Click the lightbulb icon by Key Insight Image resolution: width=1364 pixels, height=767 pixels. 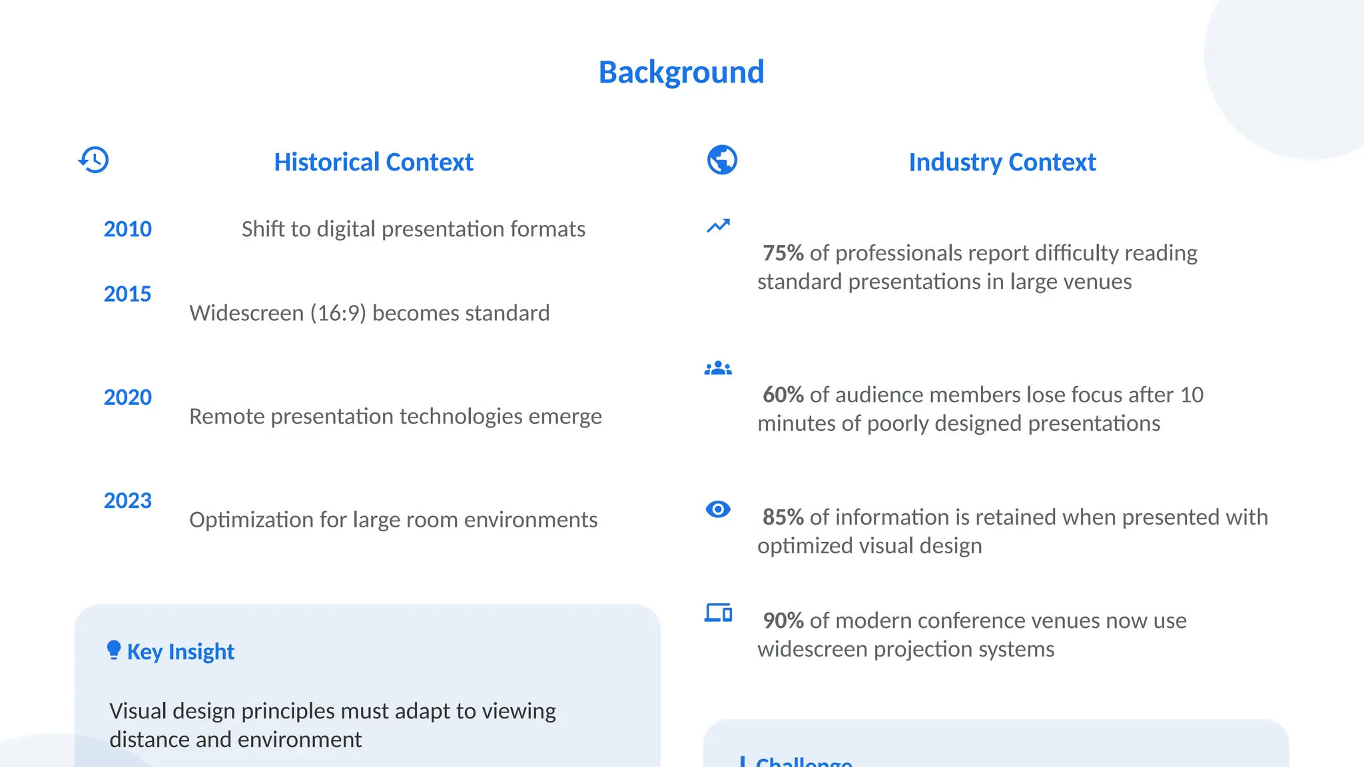[x=114, y=650]
